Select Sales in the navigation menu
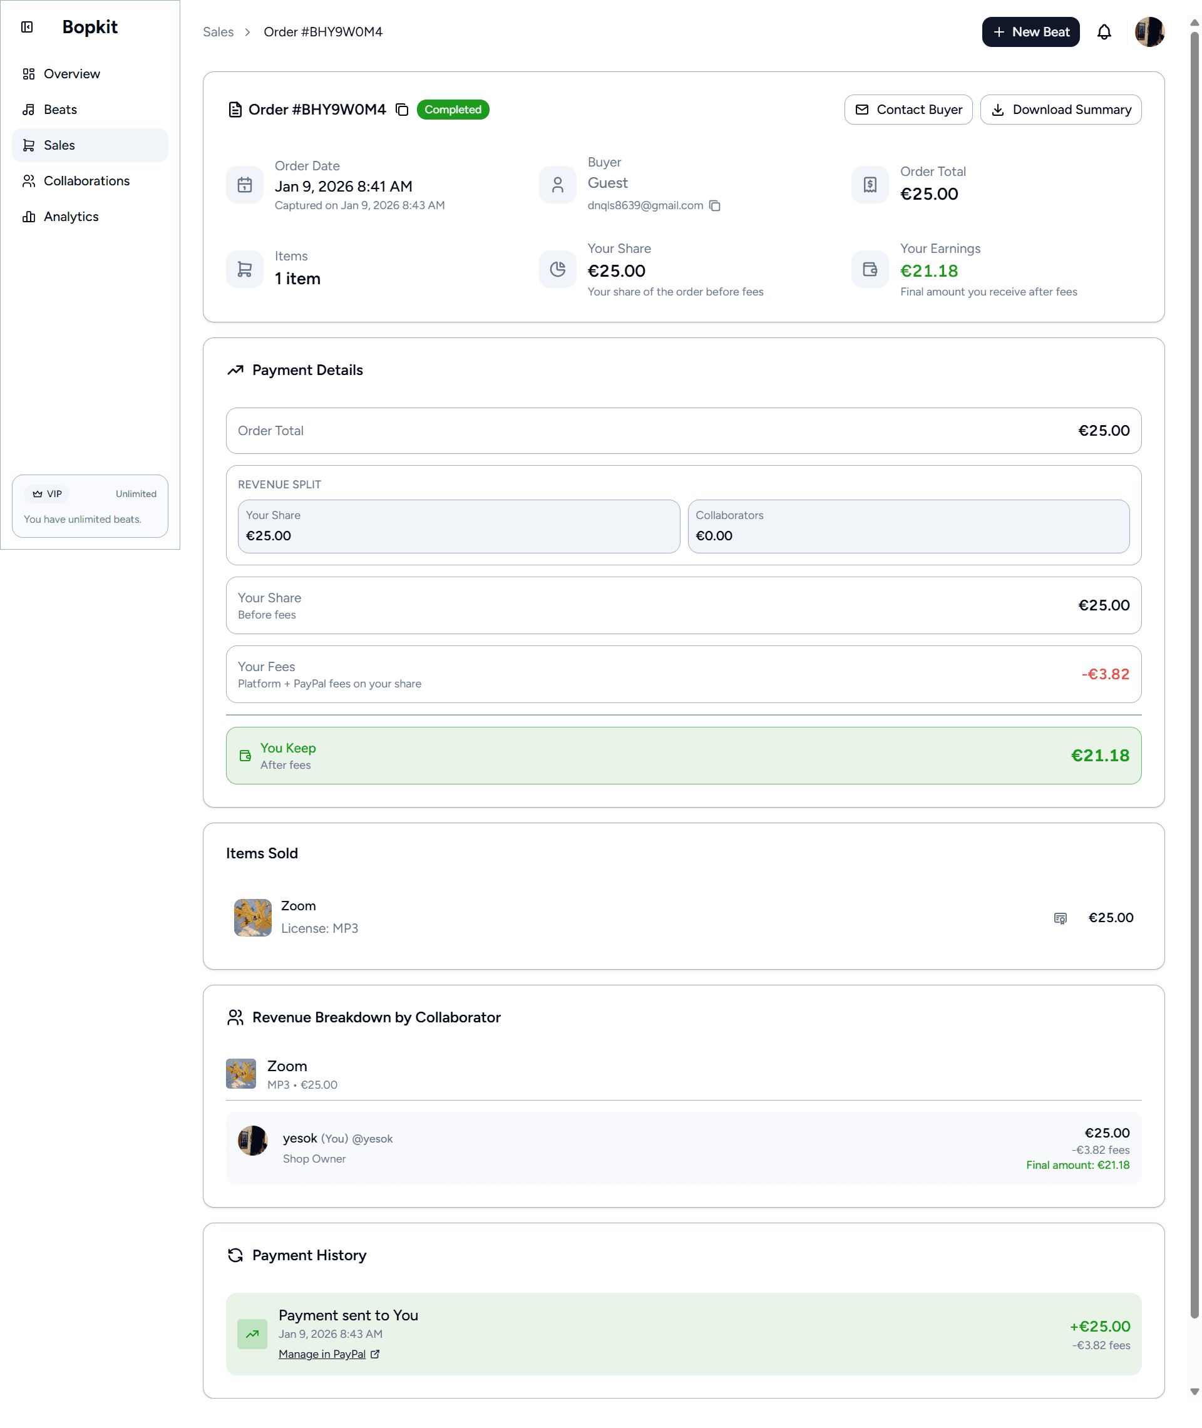 pos(59,145)
